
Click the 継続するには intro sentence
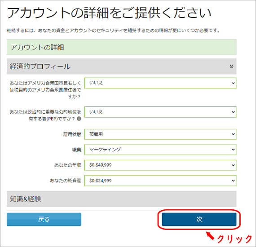(113, 31)
